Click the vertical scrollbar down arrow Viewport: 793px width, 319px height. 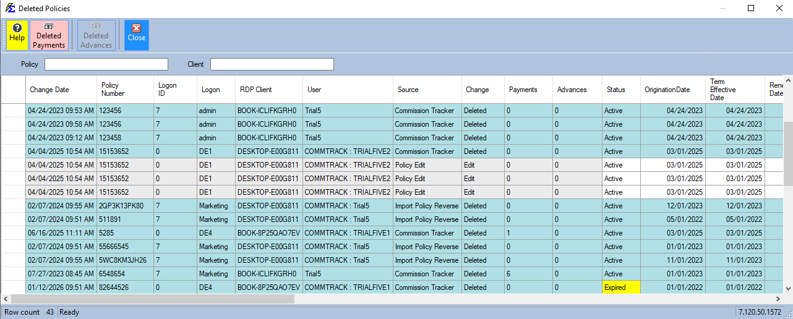coord(788,289)
